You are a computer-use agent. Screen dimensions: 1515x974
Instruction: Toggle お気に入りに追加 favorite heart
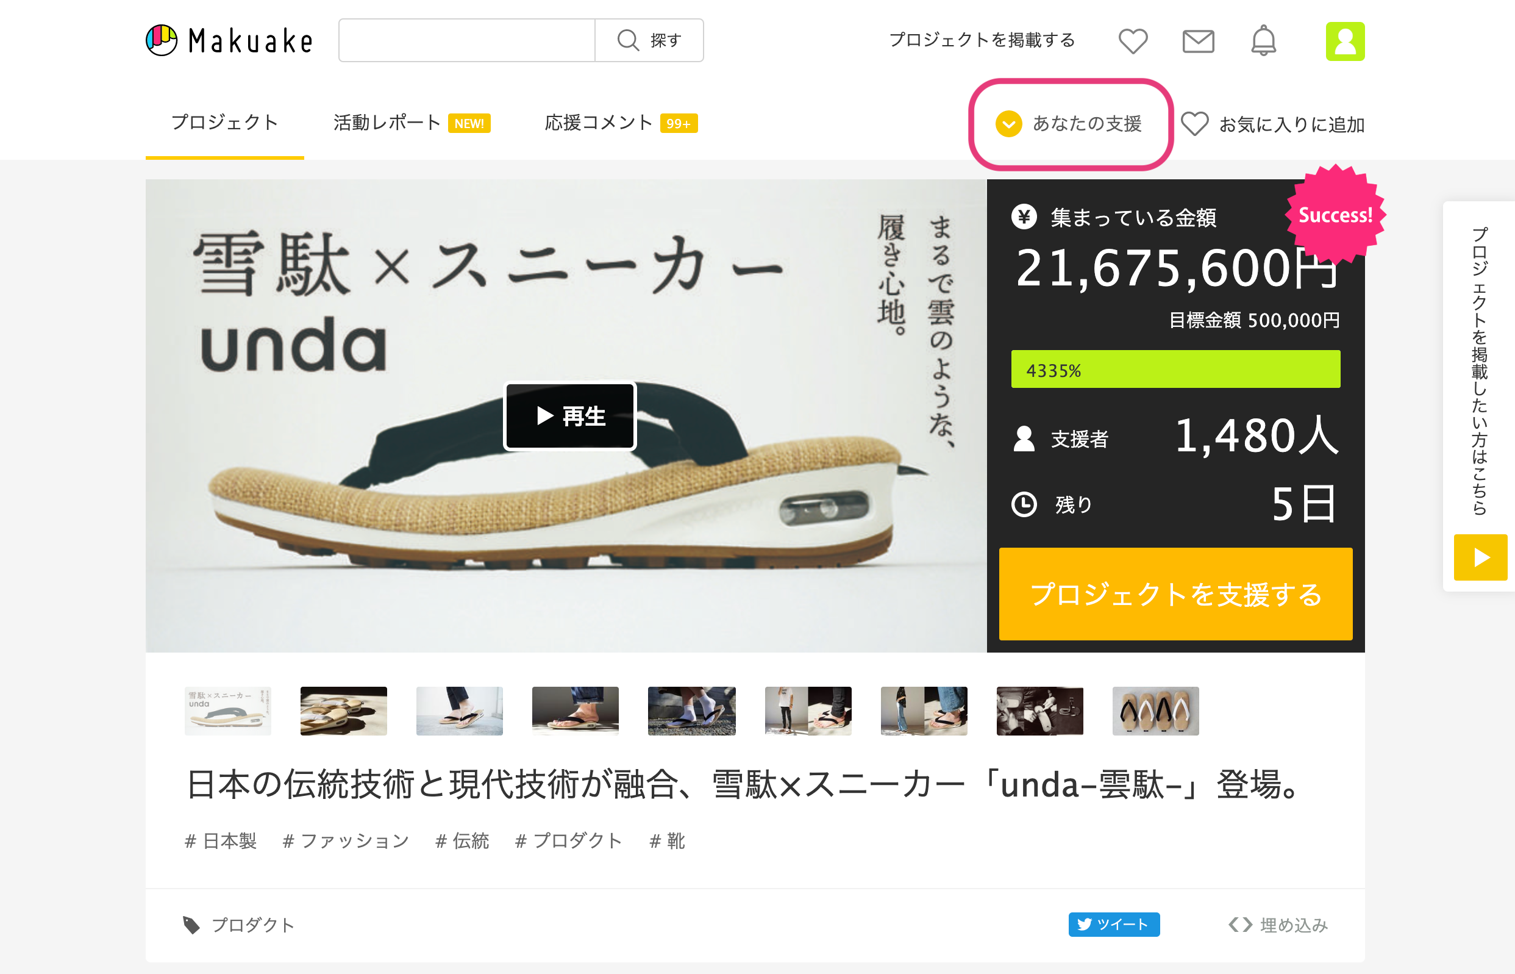pyautogui.click(x=1194, y=124)
